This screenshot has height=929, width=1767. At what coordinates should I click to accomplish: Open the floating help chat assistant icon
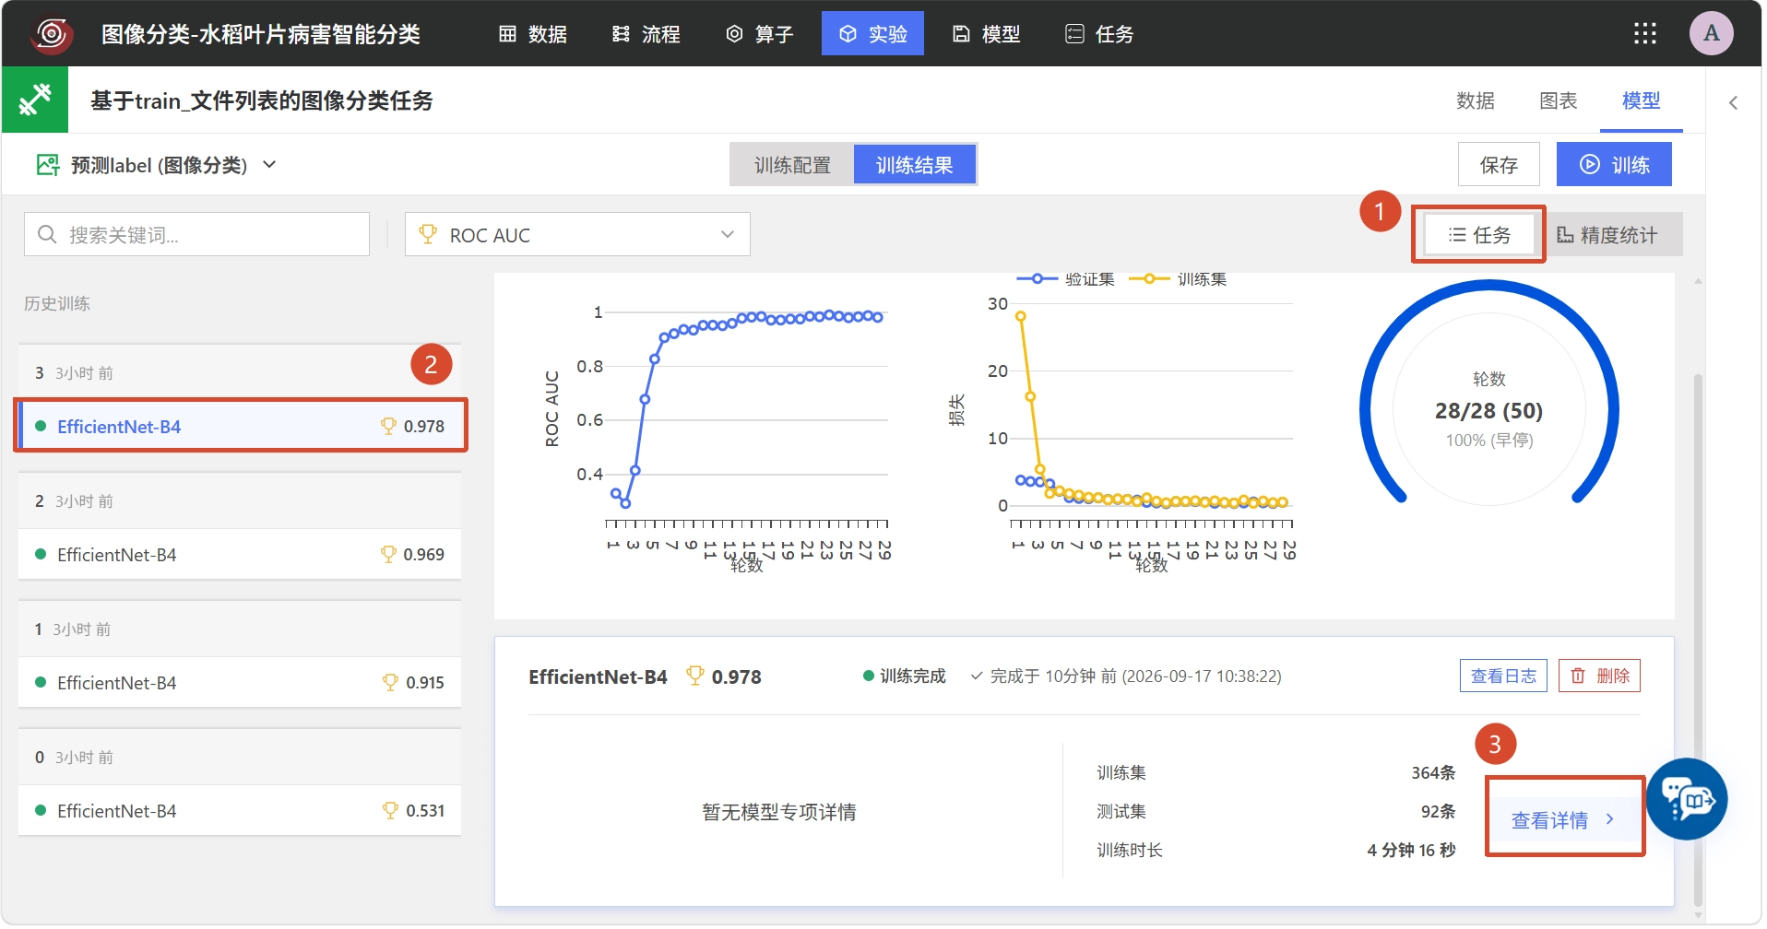tap(1687, 799)
